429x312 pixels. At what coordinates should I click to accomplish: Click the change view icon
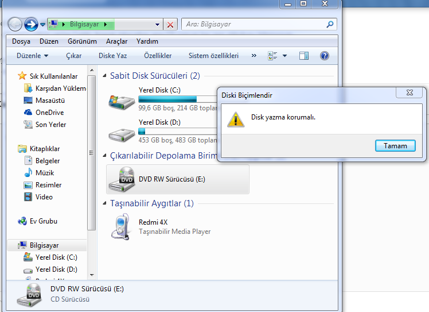pyautogui.click(x=272, y=56)
